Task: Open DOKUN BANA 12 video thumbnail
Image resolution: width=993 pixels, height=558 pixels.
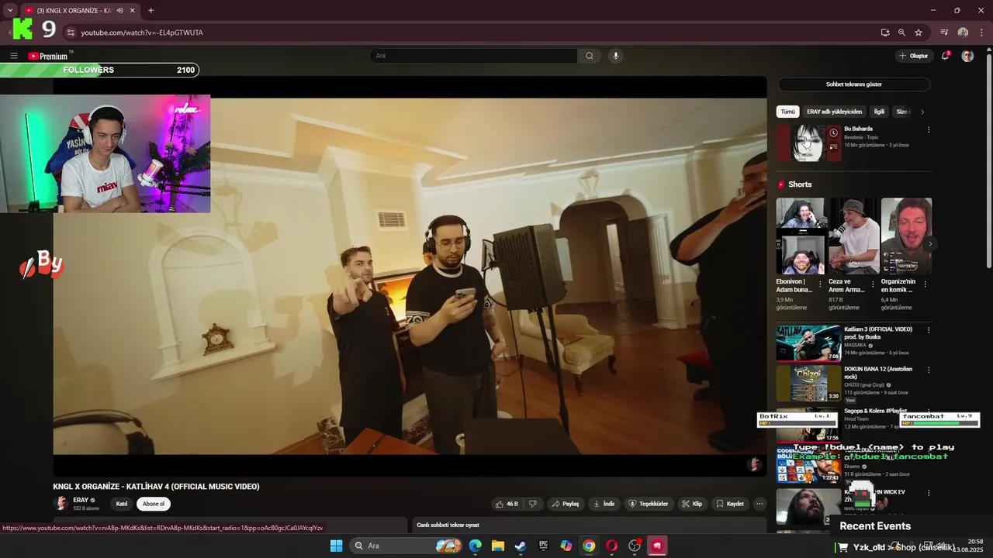Action: point(808,383)
